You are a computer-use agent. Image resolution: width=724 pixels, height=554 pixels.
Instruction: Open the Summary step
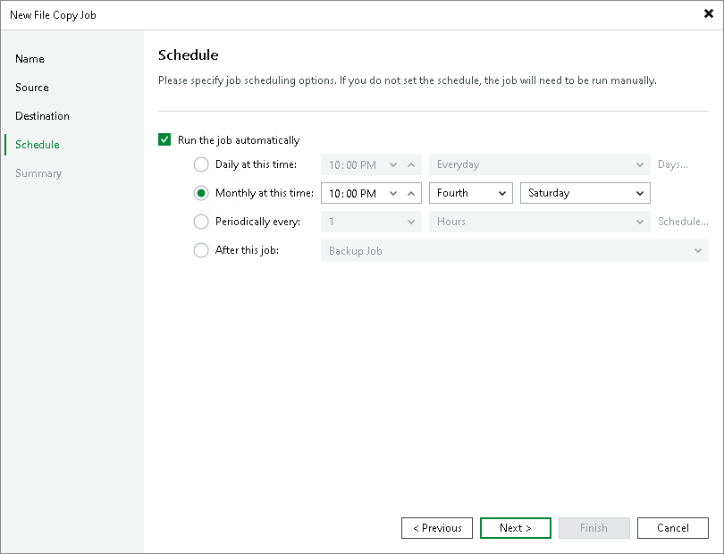click(38, 173)
